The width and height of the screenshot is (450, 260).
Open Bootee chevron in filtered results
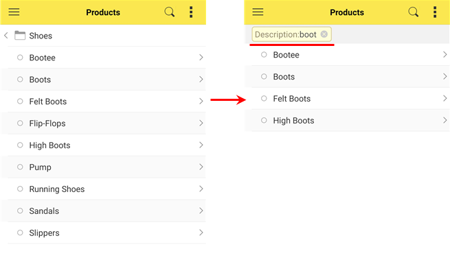point(445,54)
